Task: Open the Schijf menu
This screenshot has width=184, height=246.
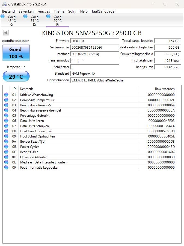Action: [72, 11]
